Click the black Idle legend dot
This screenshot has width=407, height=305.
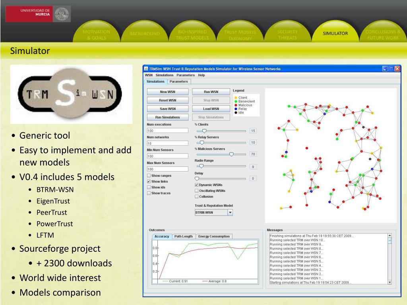click(236, 112)
